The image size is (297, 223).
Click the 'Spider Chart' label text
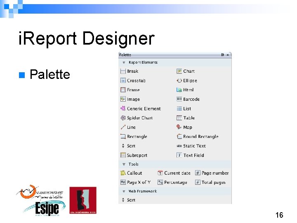coord(140,118)
